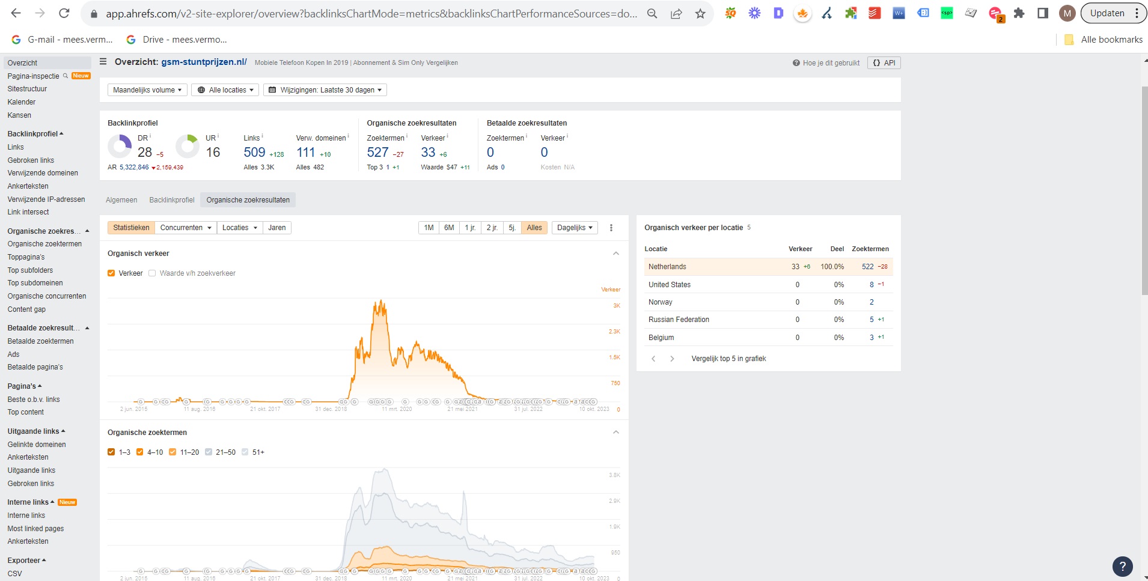Toggle the Ahrefs hamburger sidebar menu icon
Image resolution: width=1148 pixels, height=581 pixels.
click(x=103, y=62)
